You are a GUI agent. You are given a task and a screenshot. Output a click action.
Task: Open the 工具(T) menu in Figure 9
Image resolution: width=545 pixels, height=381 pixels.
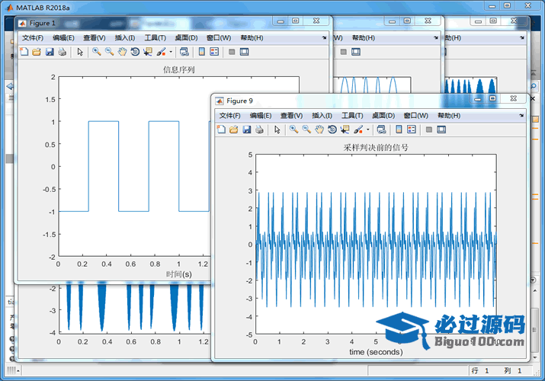[352, 115]
